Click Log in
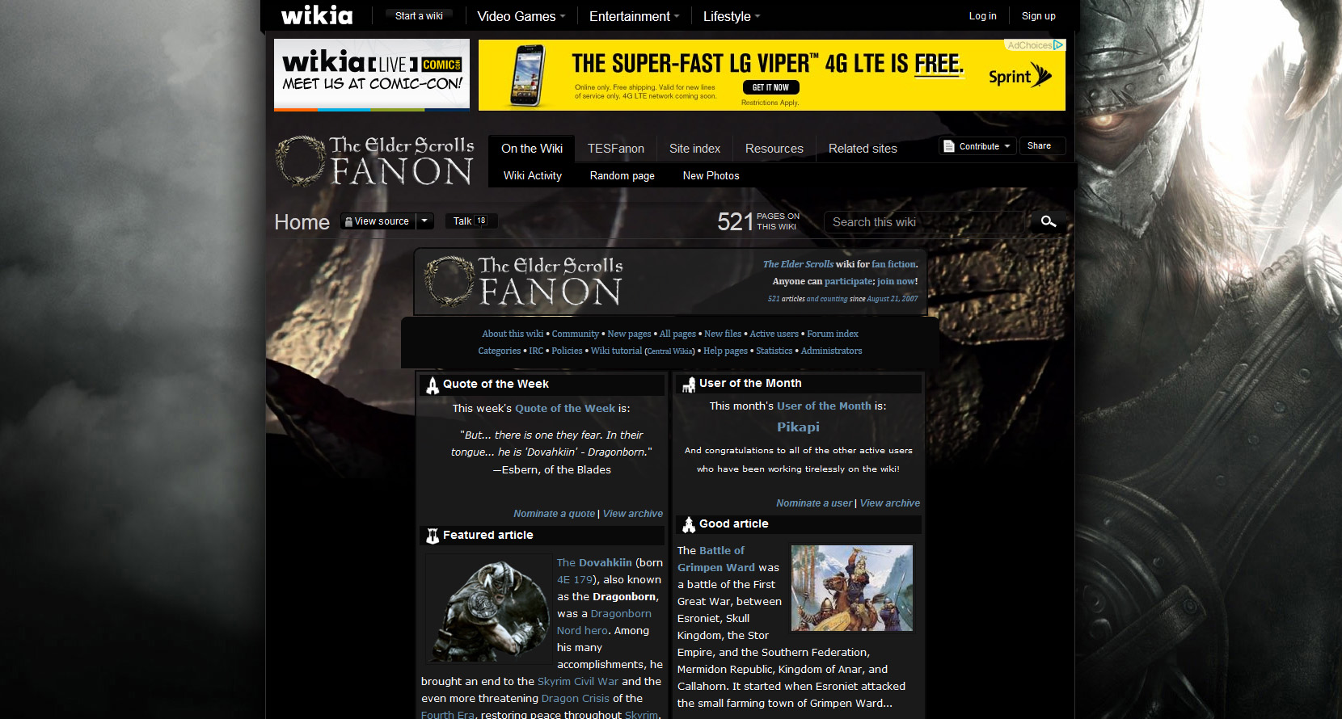Screen dimensions: 1342x719 point(983,16)
